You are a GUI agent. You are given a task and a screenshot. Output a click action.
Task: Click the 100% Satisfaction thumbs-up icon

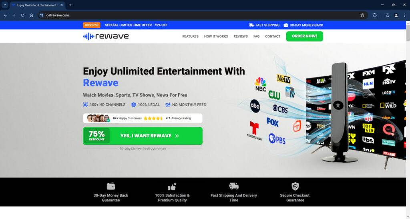point(172,186)
